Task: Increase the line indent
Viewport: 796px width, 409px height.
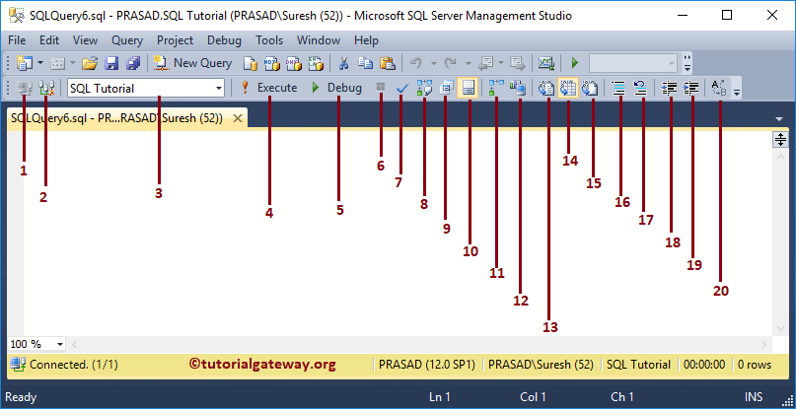Action: [x=691, y=89]
